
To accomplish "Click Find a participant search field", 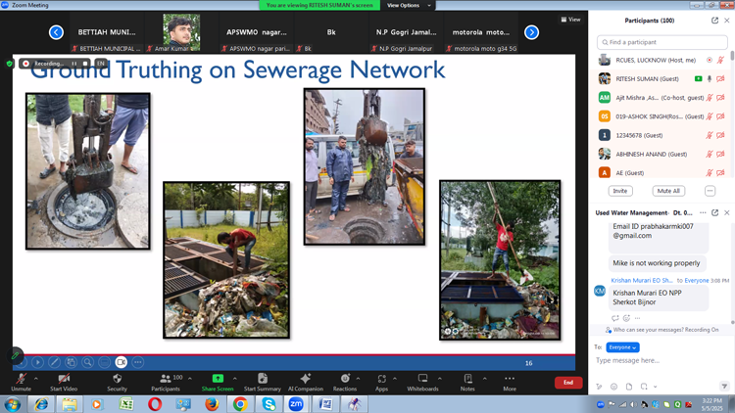I will tap(661, 42).
